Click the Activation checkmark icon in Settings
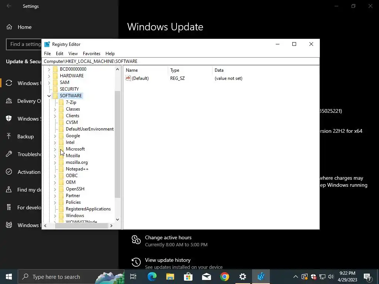Viewport: 379px width, 284px height. (x=9, y=172)
